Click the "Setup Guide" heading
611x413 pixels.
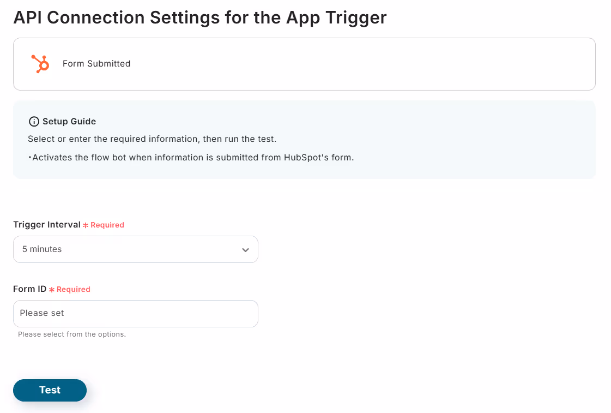coord(69,121)
